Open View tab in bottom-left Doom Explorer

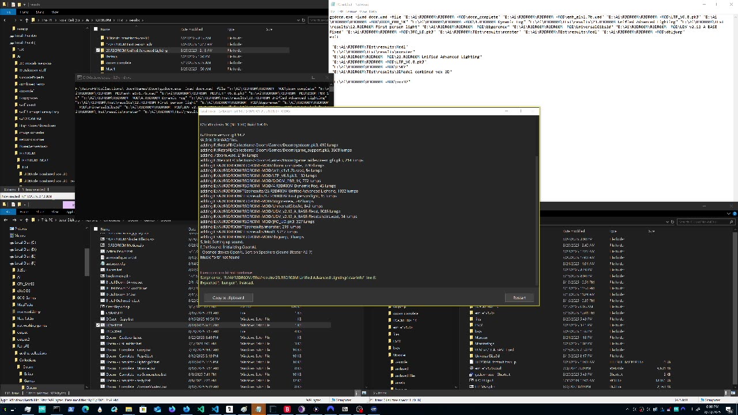click(x=55, y=212)
